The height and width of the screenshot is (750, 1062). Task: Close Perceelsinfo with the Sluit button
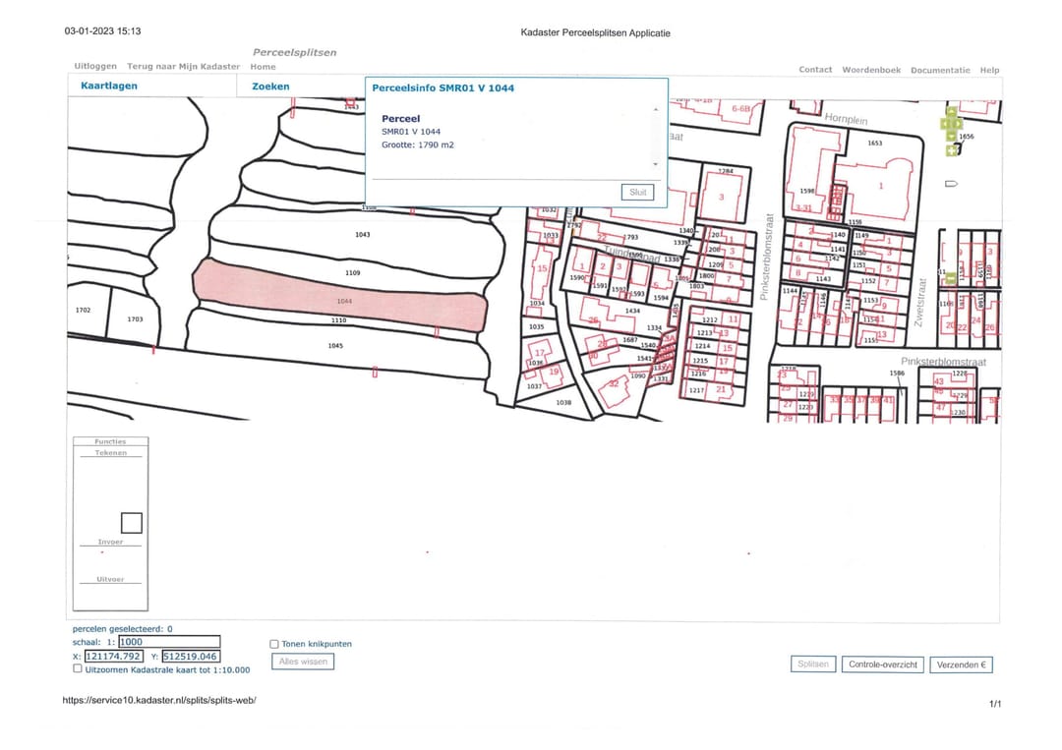coord(638,193)
